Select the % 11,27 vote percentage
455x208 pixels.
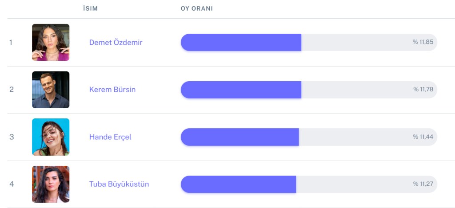(x=423, y=184)
